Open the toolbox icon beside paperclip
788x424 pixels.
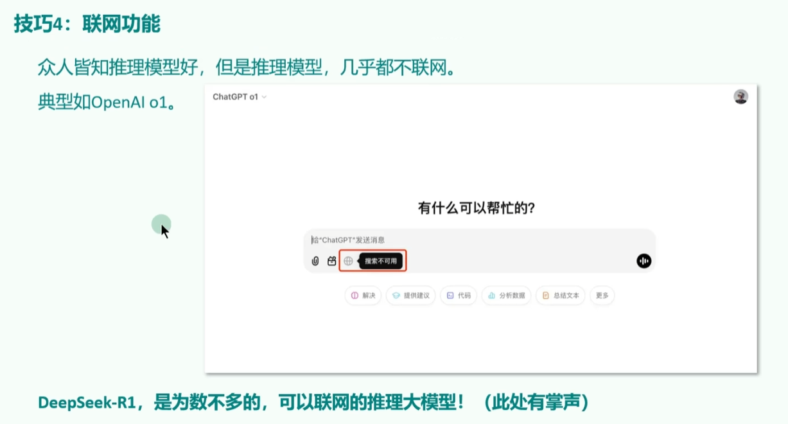[x=331, y=261]
